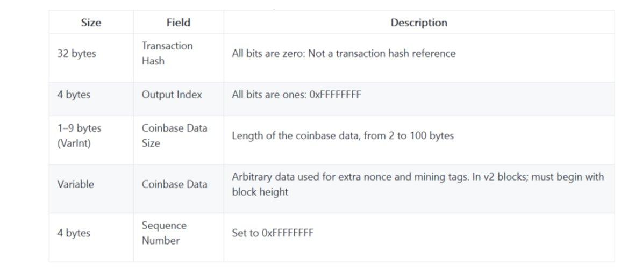Select the 'Set to 0xFFFFFFFF' description

[x=272, y=233]
